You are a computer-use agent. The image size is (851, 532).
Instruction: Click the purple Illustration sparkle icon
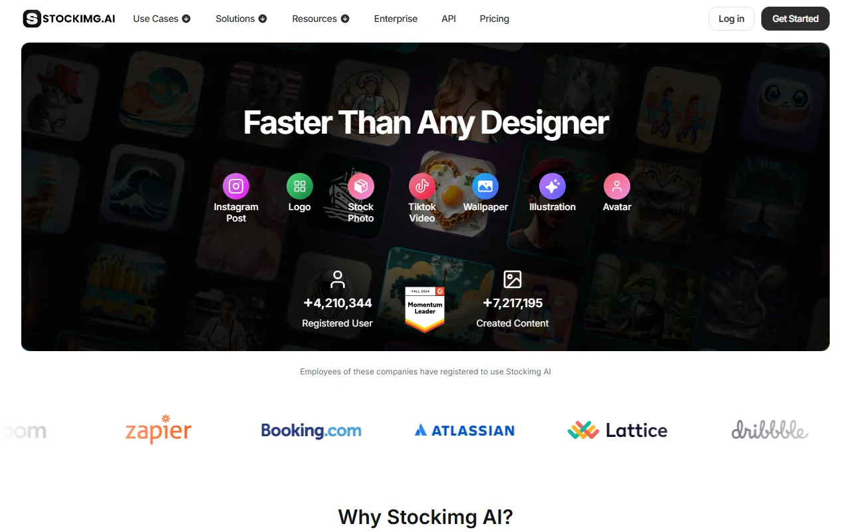click(x=552, y=186)
